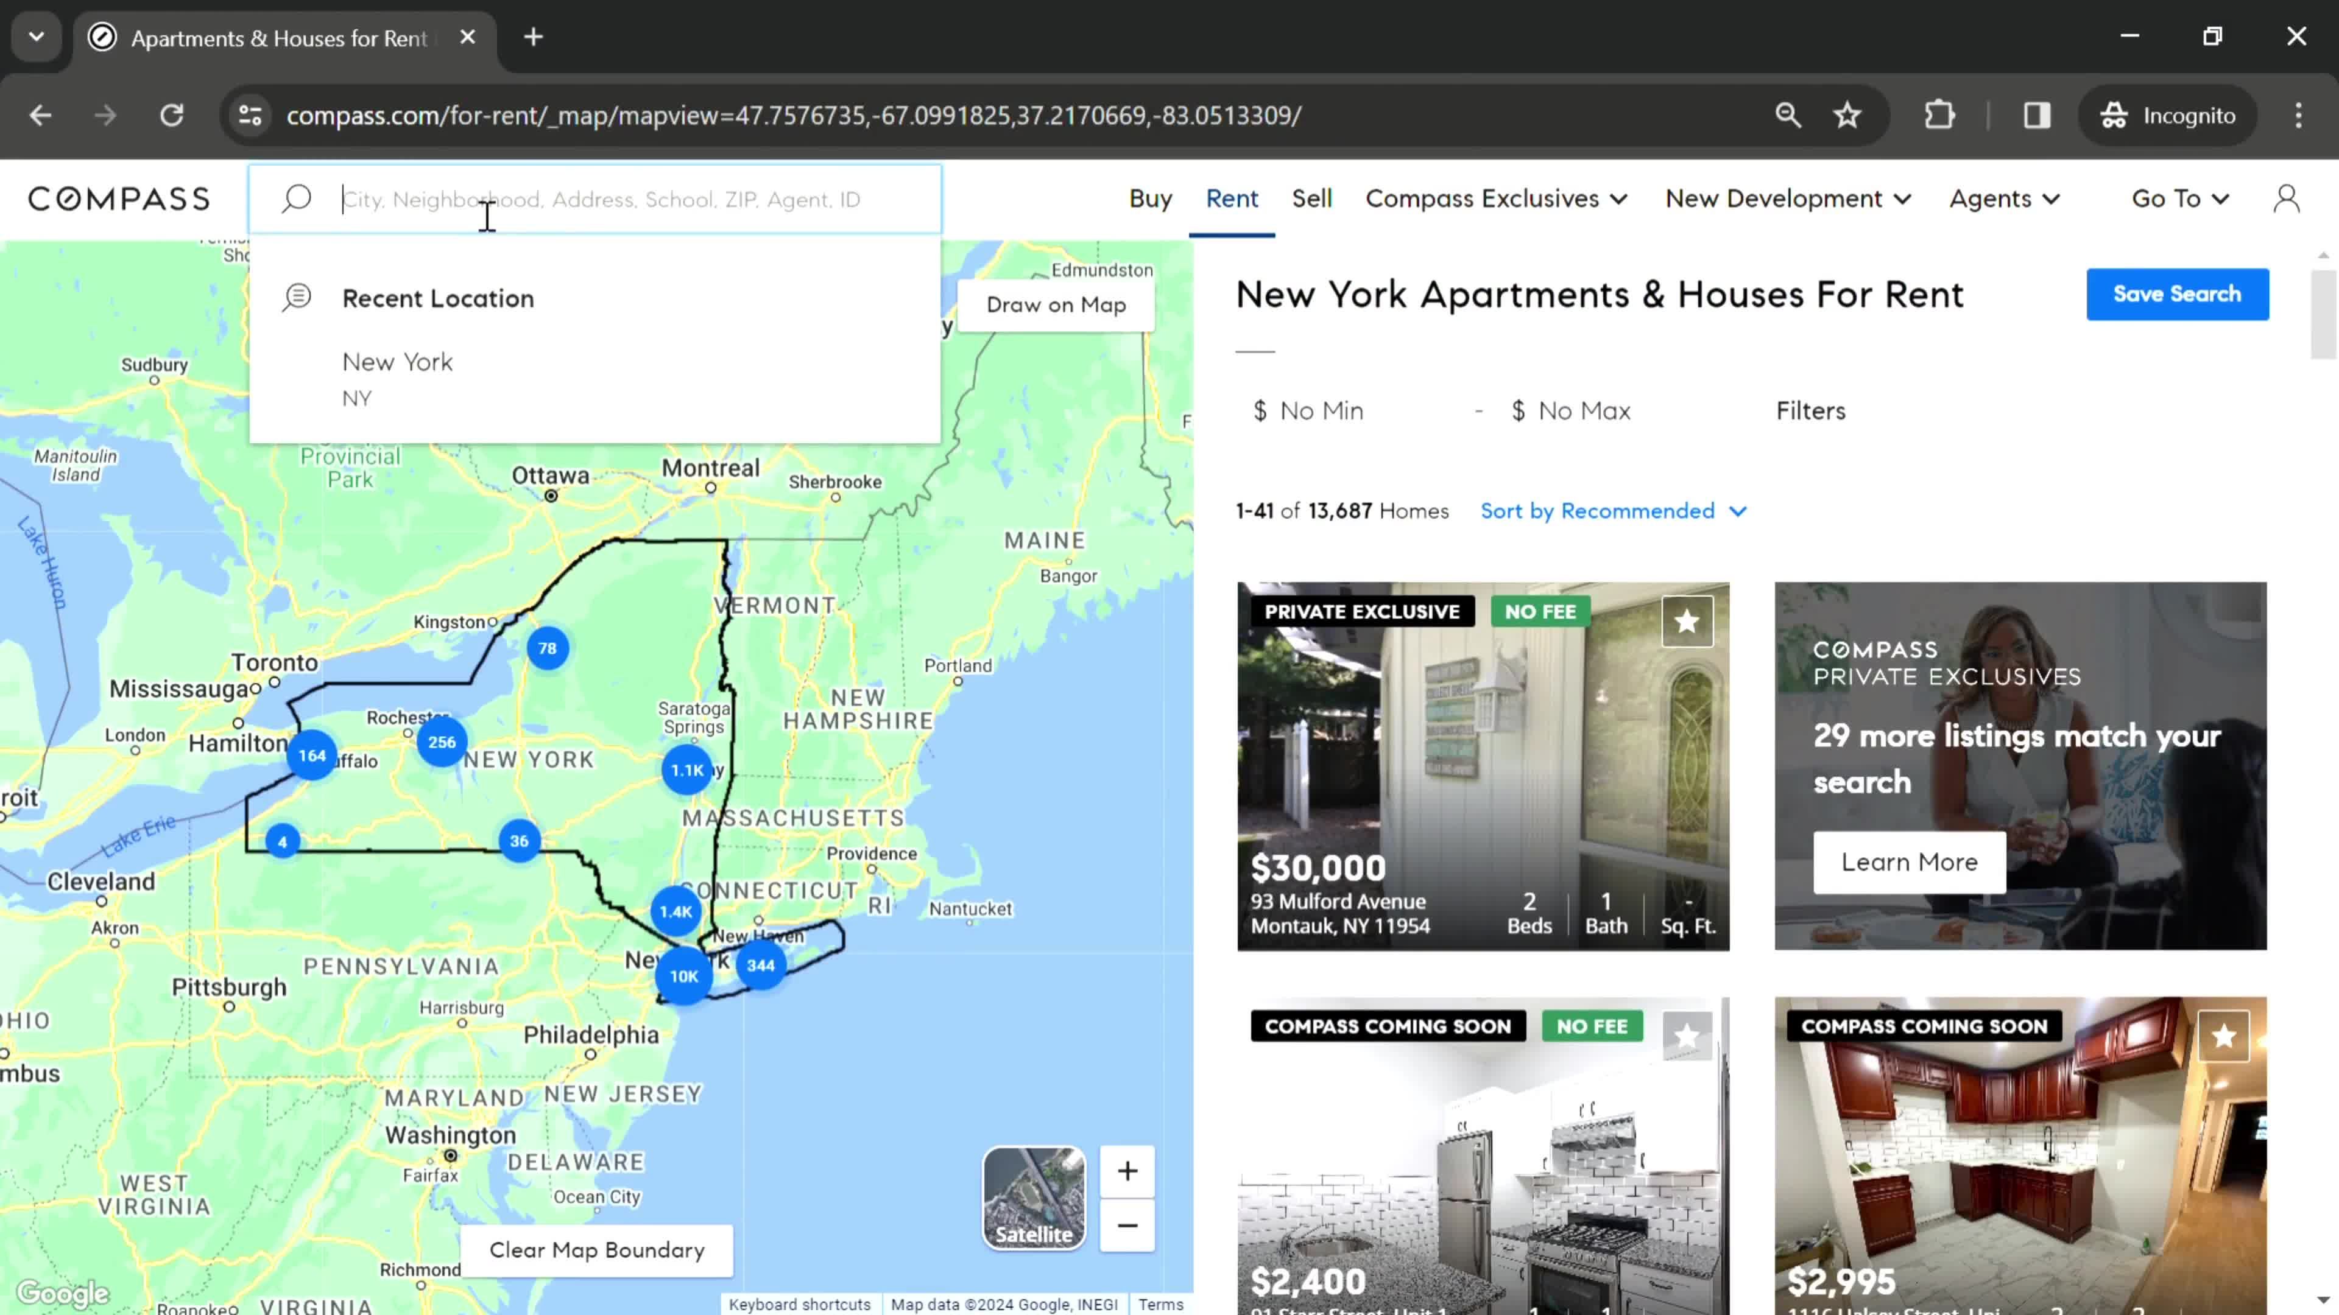
Task: Click the 36 map cluster marker
Action: tap(520, 841)
